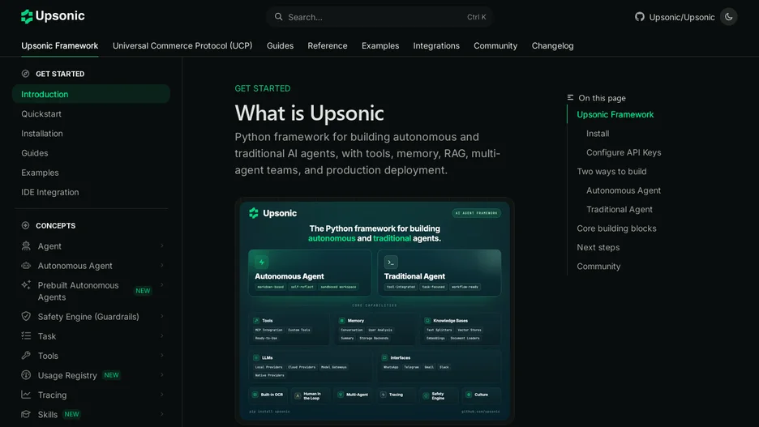759x427 pixels.
Task: Click the NEW badge beside Usage Registry
Action: pyautogui.click(x=111, y=375)
